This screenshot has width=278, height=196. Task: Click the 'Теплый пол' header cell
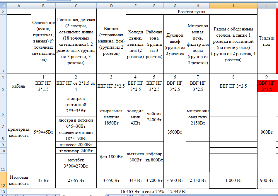pyautogui.click(x=267, y=41)
